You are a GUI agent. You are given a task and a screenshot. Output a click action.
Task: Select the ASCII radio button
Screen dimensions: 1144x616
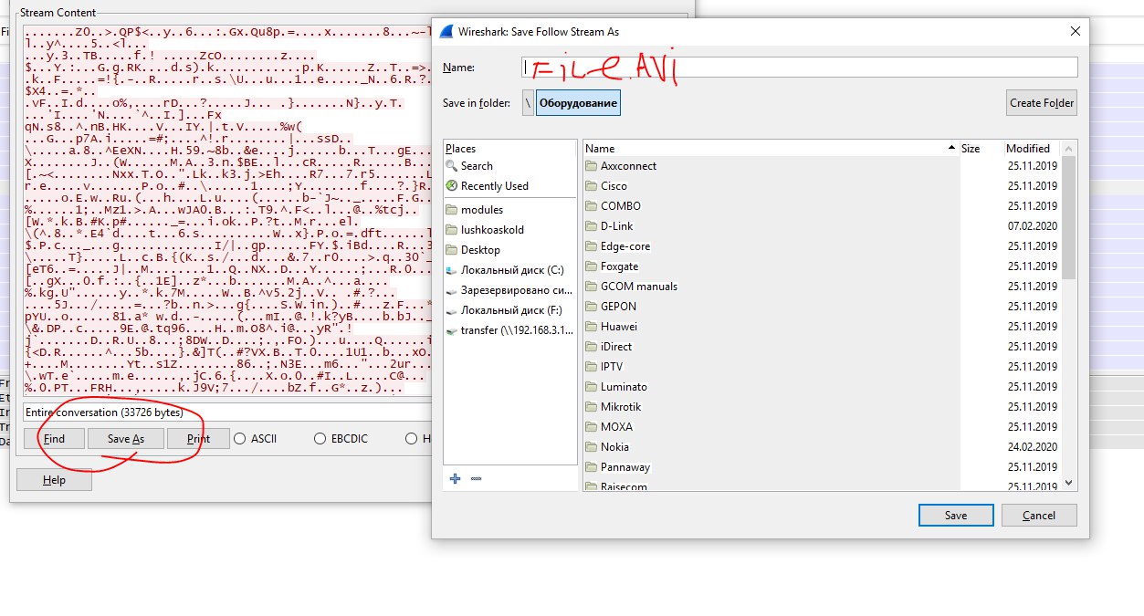(x=240, y=439)
